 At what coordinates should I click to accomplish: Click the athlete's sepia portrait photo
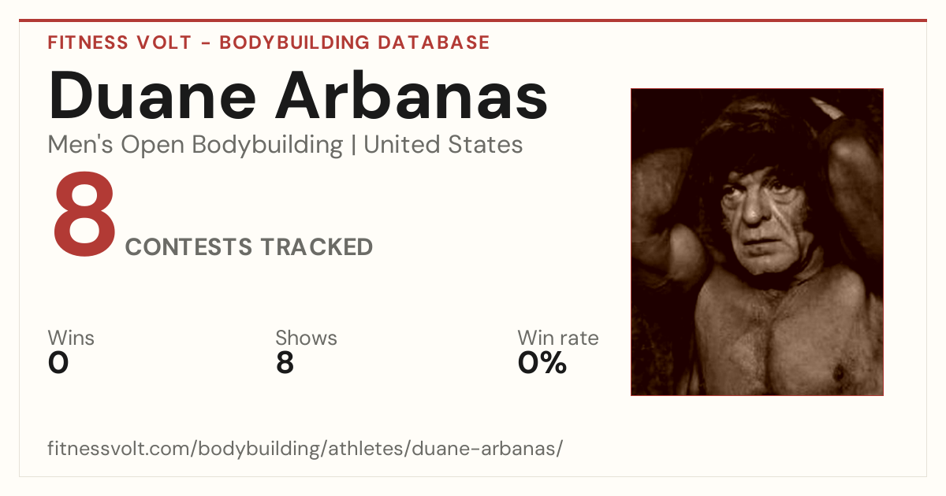tap(757, 242)
